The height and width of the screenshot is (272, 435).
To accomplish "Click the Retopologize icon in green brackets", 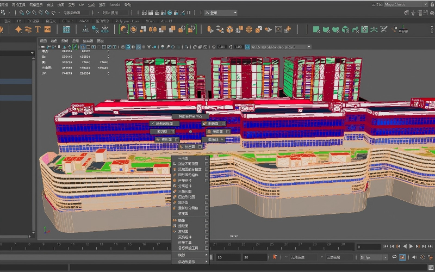I will coord(191,29).
